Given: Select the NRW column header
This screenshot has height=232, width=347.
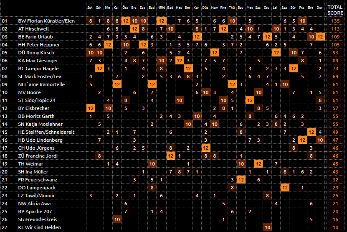Looking at the screenshot, I should pyautogui.click(x=161, y=8).
